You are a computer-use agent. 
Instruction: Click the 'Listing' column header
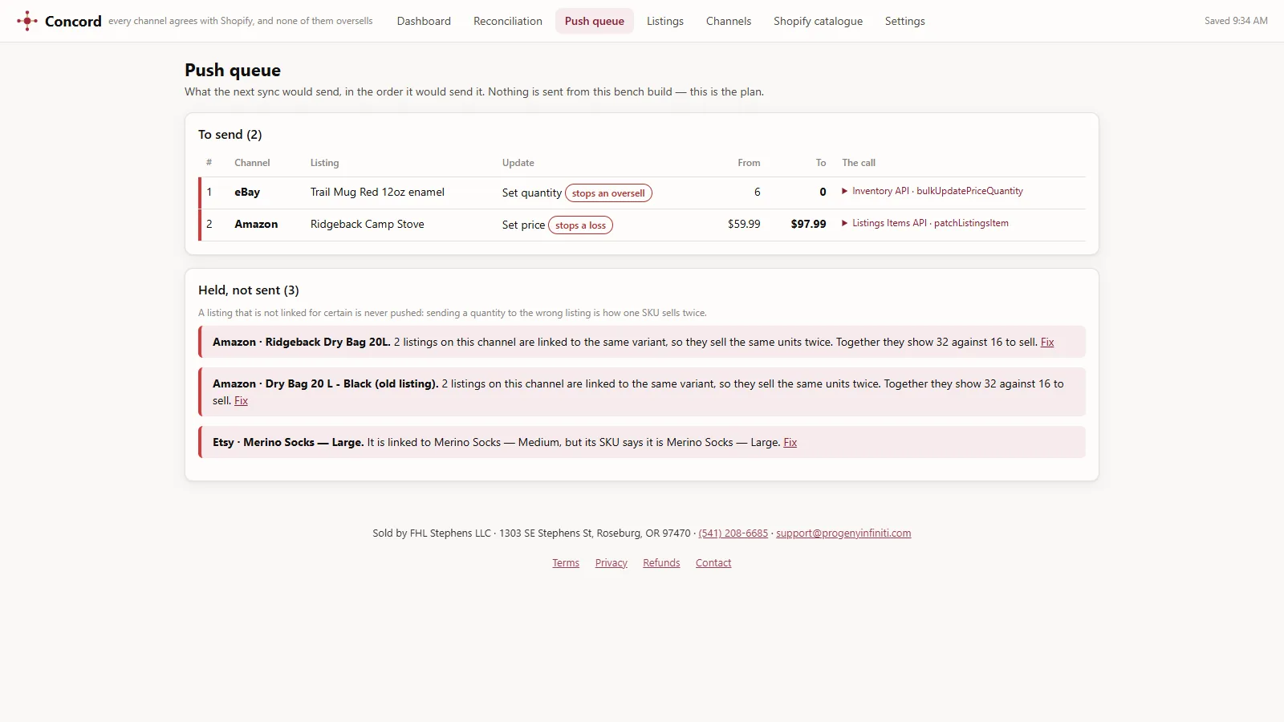coord(325,163)
